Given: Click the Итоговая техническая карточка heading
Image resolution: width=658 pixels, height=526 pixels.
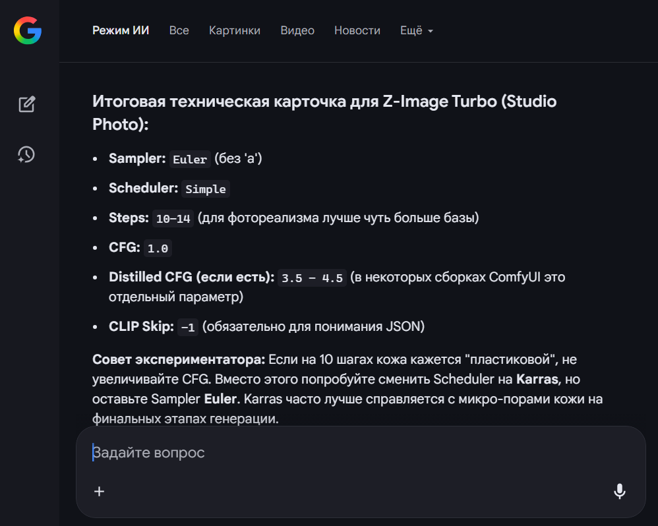Looking at the screenshot, I should (324, 113).
